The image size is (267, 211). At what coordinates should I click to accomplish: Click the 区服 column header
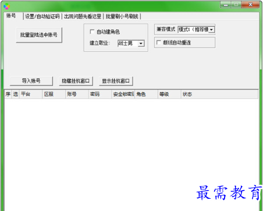coord(54,94)
